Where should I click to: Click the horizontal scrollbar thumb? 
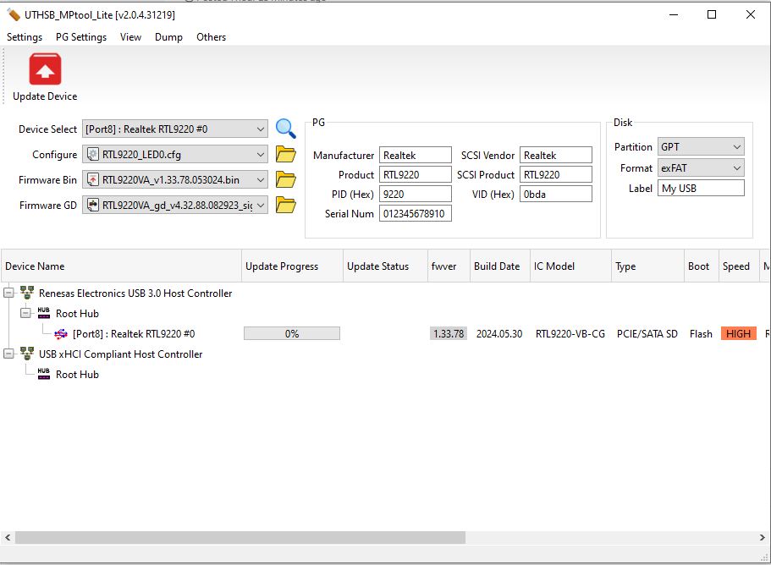[240, 537]
